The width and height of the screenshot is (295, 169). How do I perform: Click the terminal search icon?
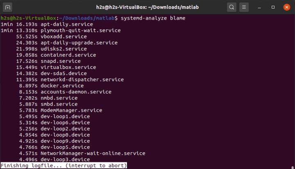click(x=232, y=7)
